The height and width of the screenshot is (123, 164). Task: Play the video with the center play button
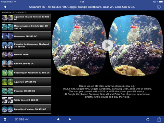pos(107,45)
